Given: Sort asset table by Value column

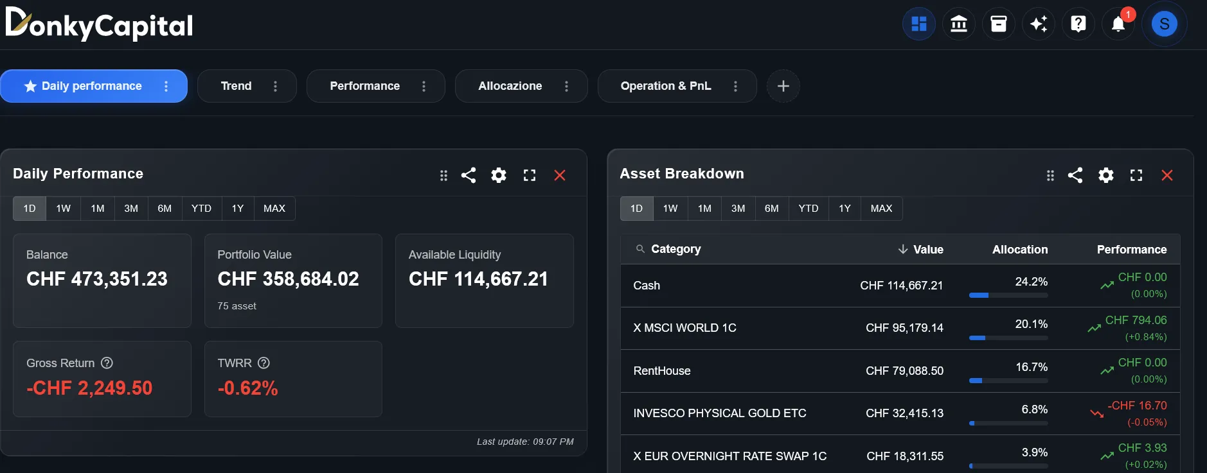Looking at the screenshot, I should pyautogui.click(x=921, y=249).
